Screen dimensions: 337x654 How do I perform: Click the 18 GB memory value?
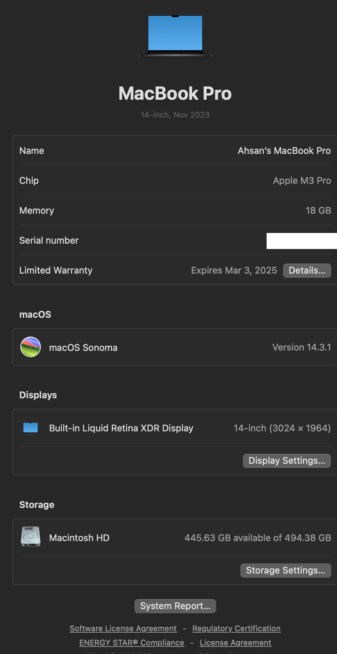(x=318, y=211)
